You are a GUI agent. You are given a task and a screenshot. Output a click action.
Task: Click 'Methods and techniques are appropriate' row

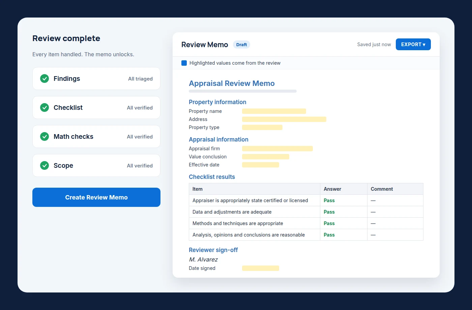[x=306, y=223]
